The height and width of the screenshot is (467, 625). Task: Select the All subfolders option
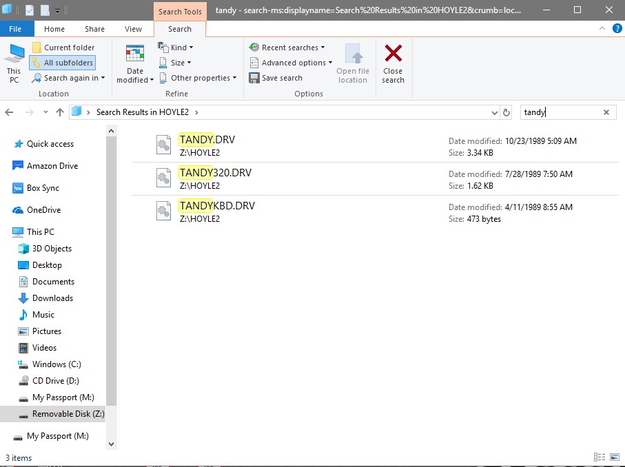(62, 63)
